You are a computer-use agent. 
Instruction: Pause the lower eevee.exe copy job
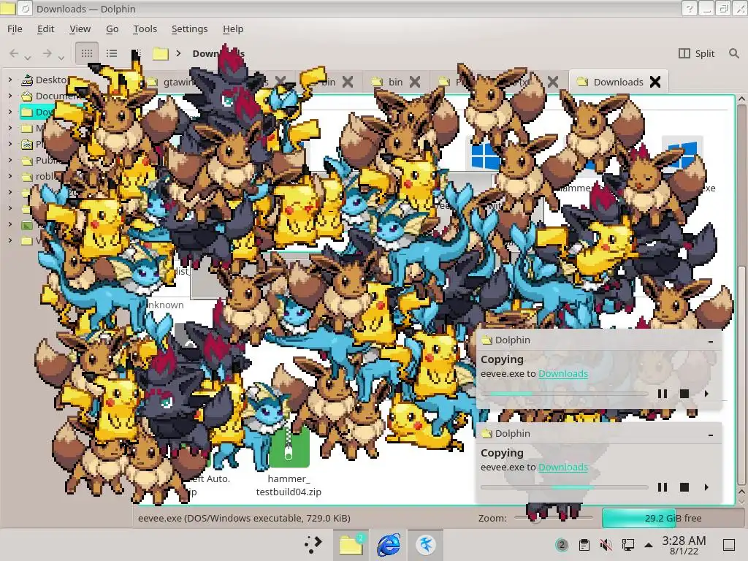click(662, 487)
